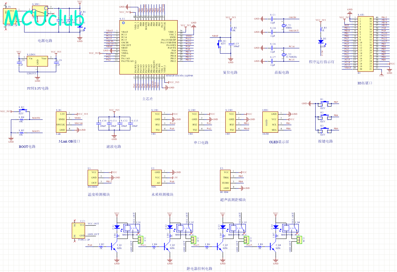Click the '程序运行指示灯' section label
Screen dimensions: 397x272
point(322,62)
